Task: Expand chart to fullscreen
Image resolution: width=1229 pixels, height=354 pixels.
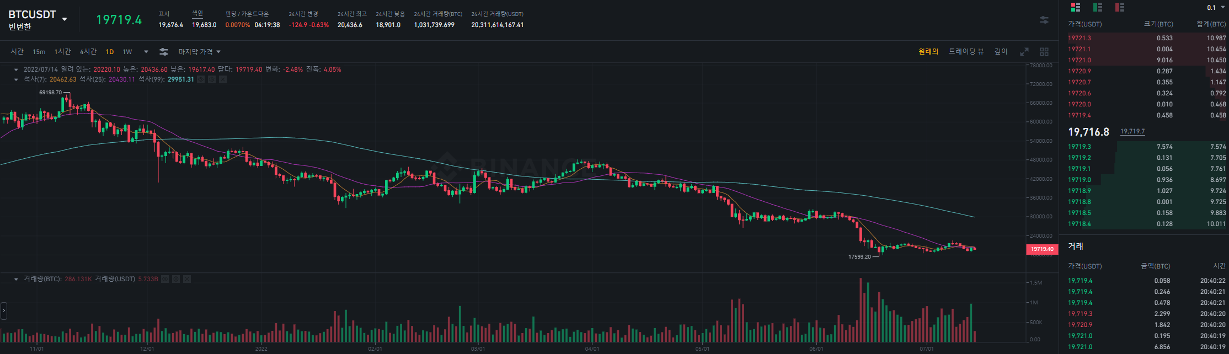Action: (x=1024, y=52)
